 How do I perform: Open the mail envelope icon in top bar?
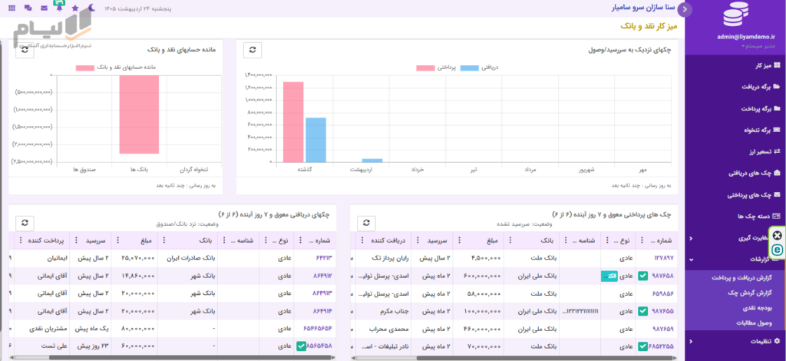tap(44, 8)
